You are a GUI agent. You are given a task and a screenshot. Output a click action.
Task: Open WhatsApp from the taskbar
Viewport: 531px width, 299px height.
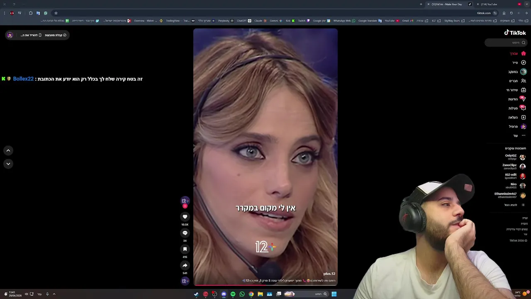(242, 294)
